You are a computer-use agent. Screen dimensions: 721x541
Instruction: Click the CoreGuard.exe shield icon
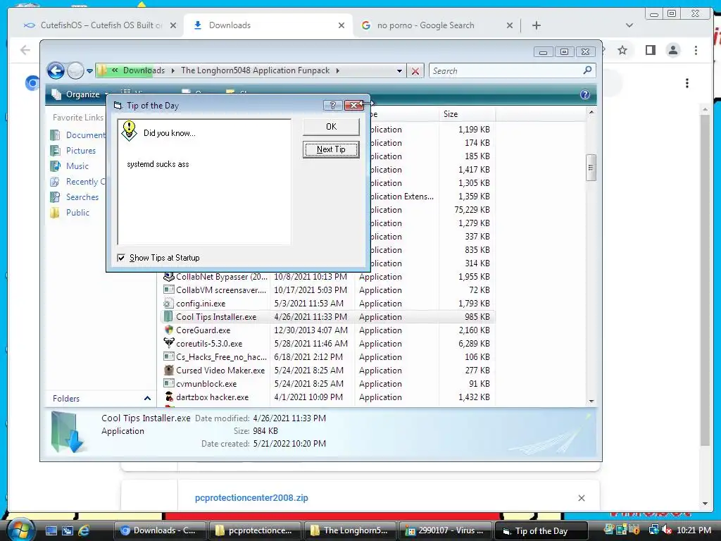[x=169, y=330]
